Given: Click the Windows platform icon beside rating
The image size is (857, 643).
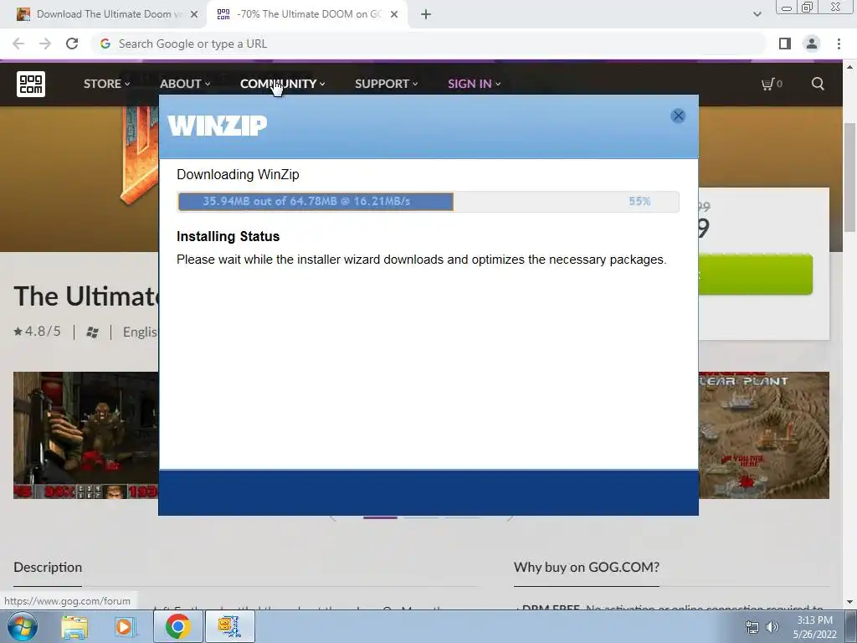Looking at the screenshot, I should (x=92, y=332).
